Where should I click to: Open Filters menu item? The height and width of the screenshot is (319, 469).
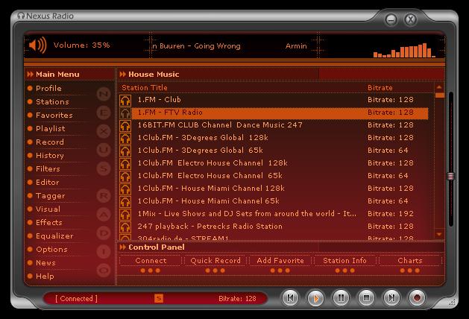click(x=48, y=169)
